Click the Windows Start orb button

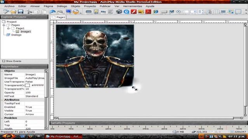point(9,136)
